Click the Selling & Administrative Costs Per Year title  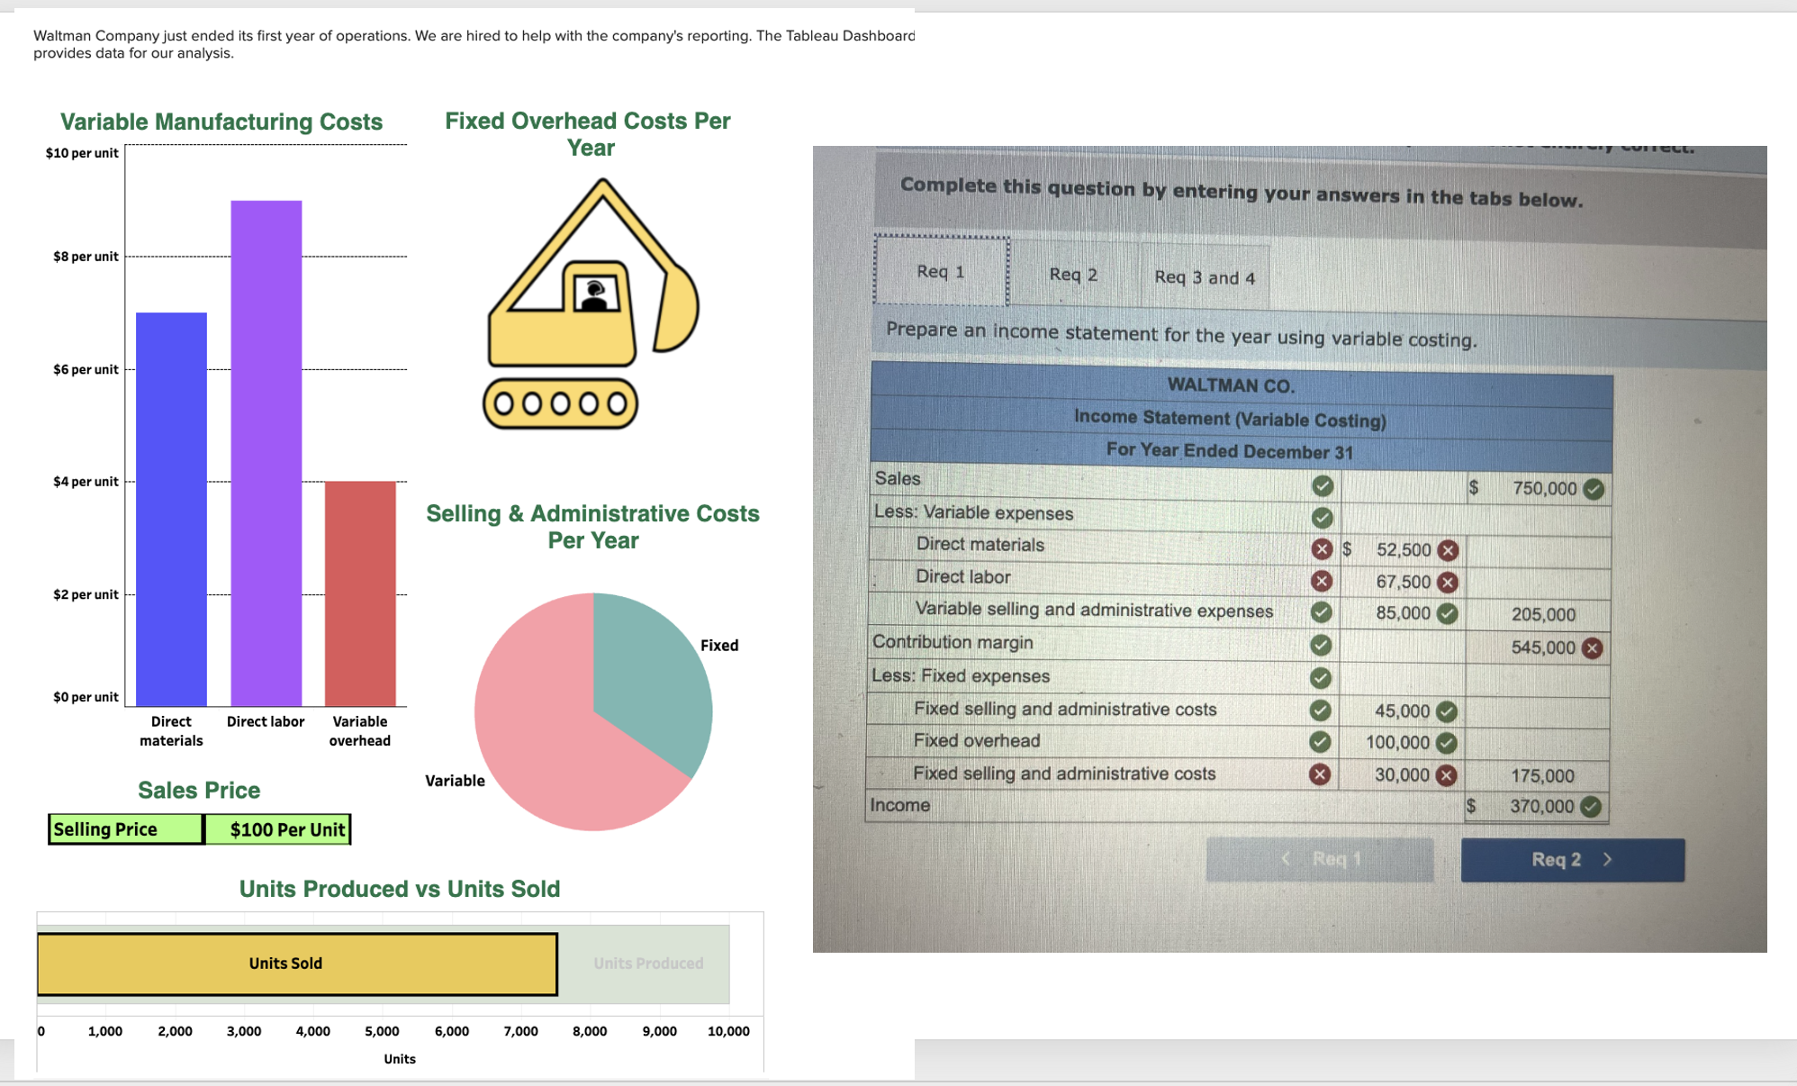[593, 527]
